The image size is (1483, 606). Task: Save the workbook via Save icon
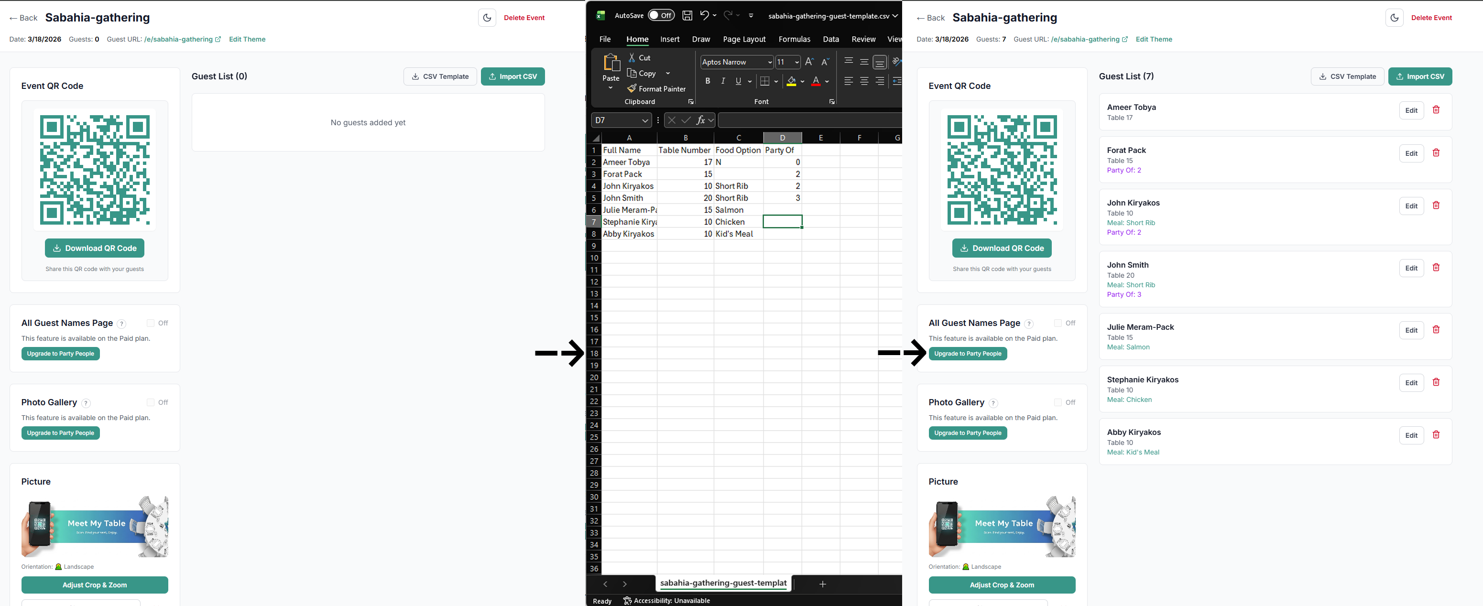(x=687, y=16)
